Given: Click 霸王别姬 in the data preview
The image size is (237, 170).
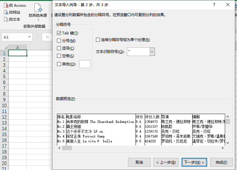Looking at the screenshot, I should (74, 127).
